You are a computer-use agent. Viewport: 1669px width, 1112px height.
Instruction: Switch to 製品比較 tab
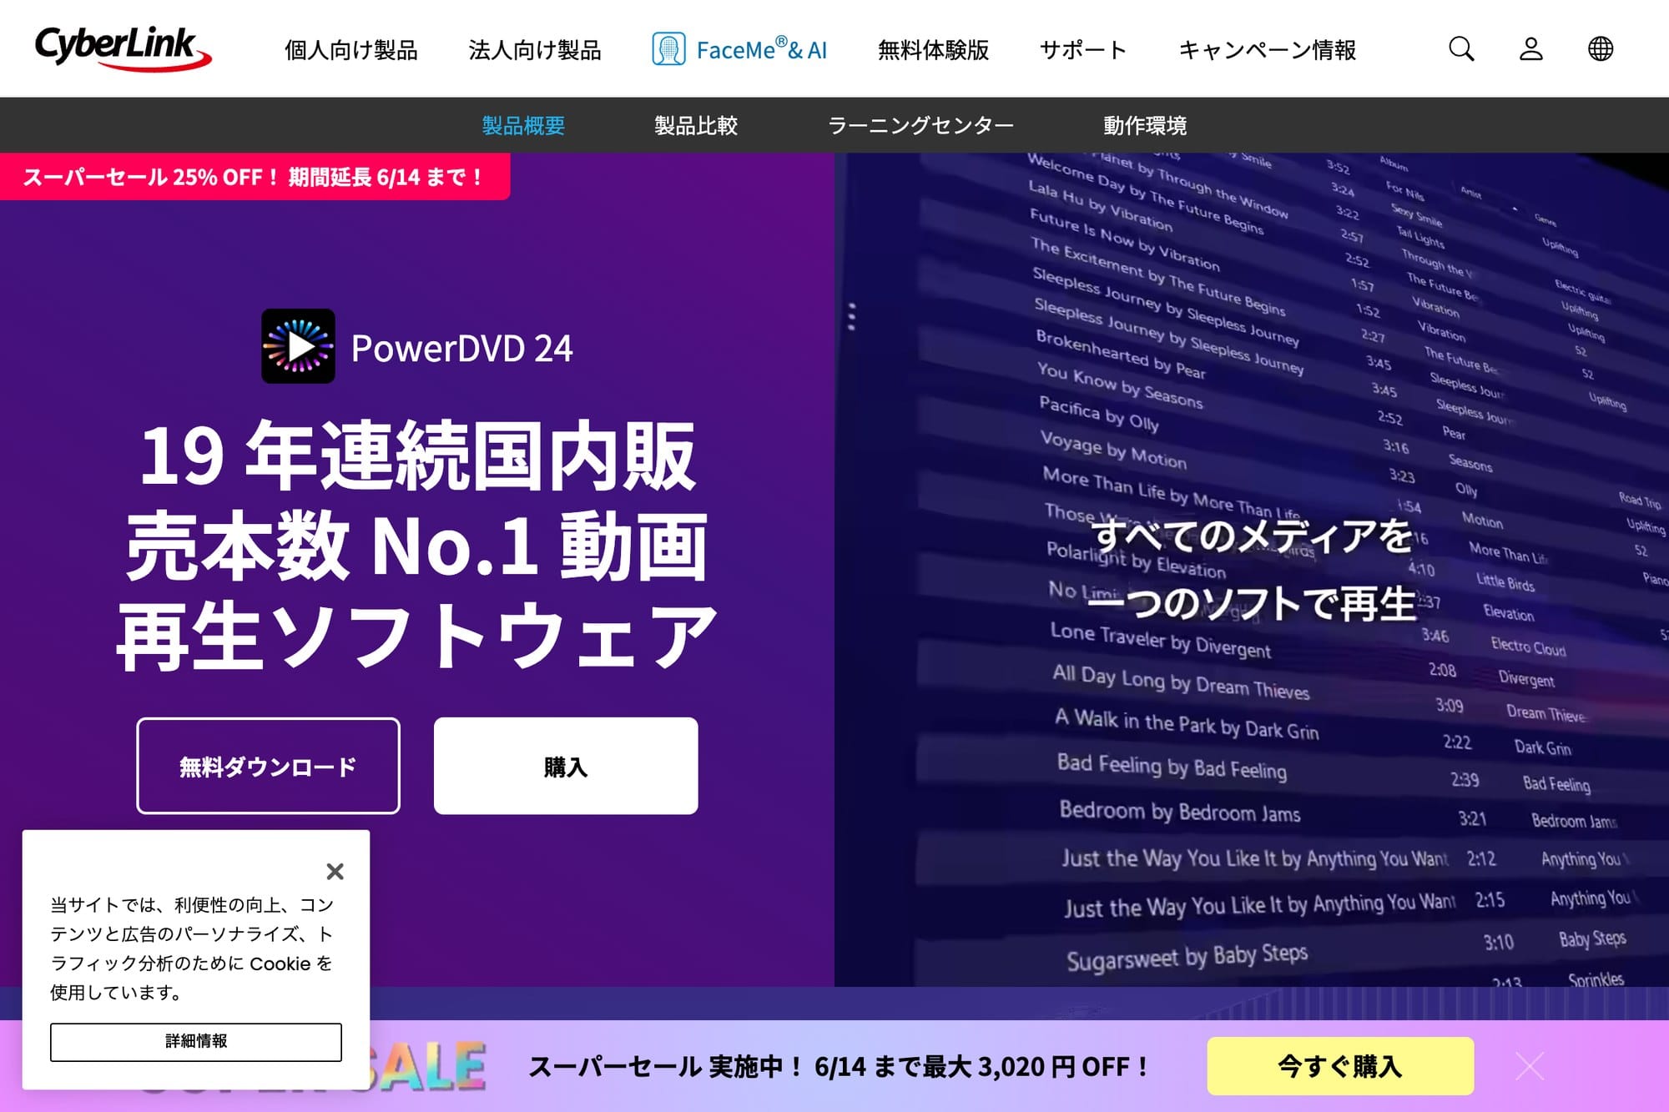[x=696, y=125]
